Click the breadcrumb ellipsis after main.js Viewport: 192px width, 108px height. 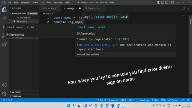tap(57, 13)
